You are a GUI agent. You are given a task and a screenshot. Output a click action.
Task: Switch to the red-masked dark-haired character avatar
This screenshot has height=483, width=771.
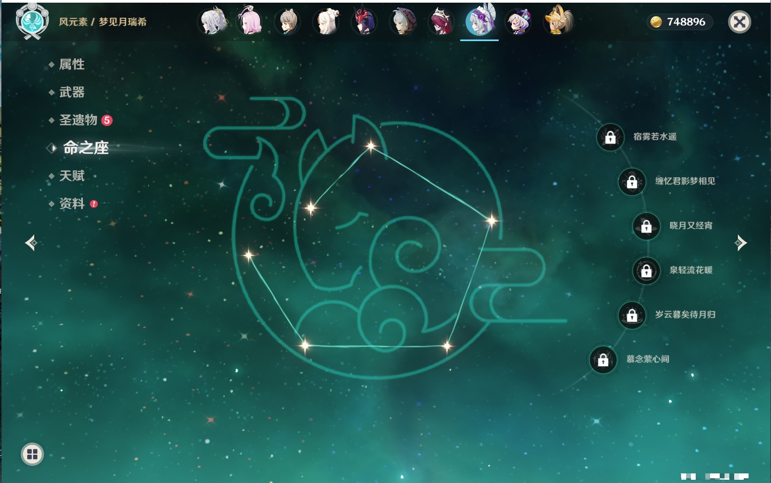pyautogui.click(x=364, y=22)
